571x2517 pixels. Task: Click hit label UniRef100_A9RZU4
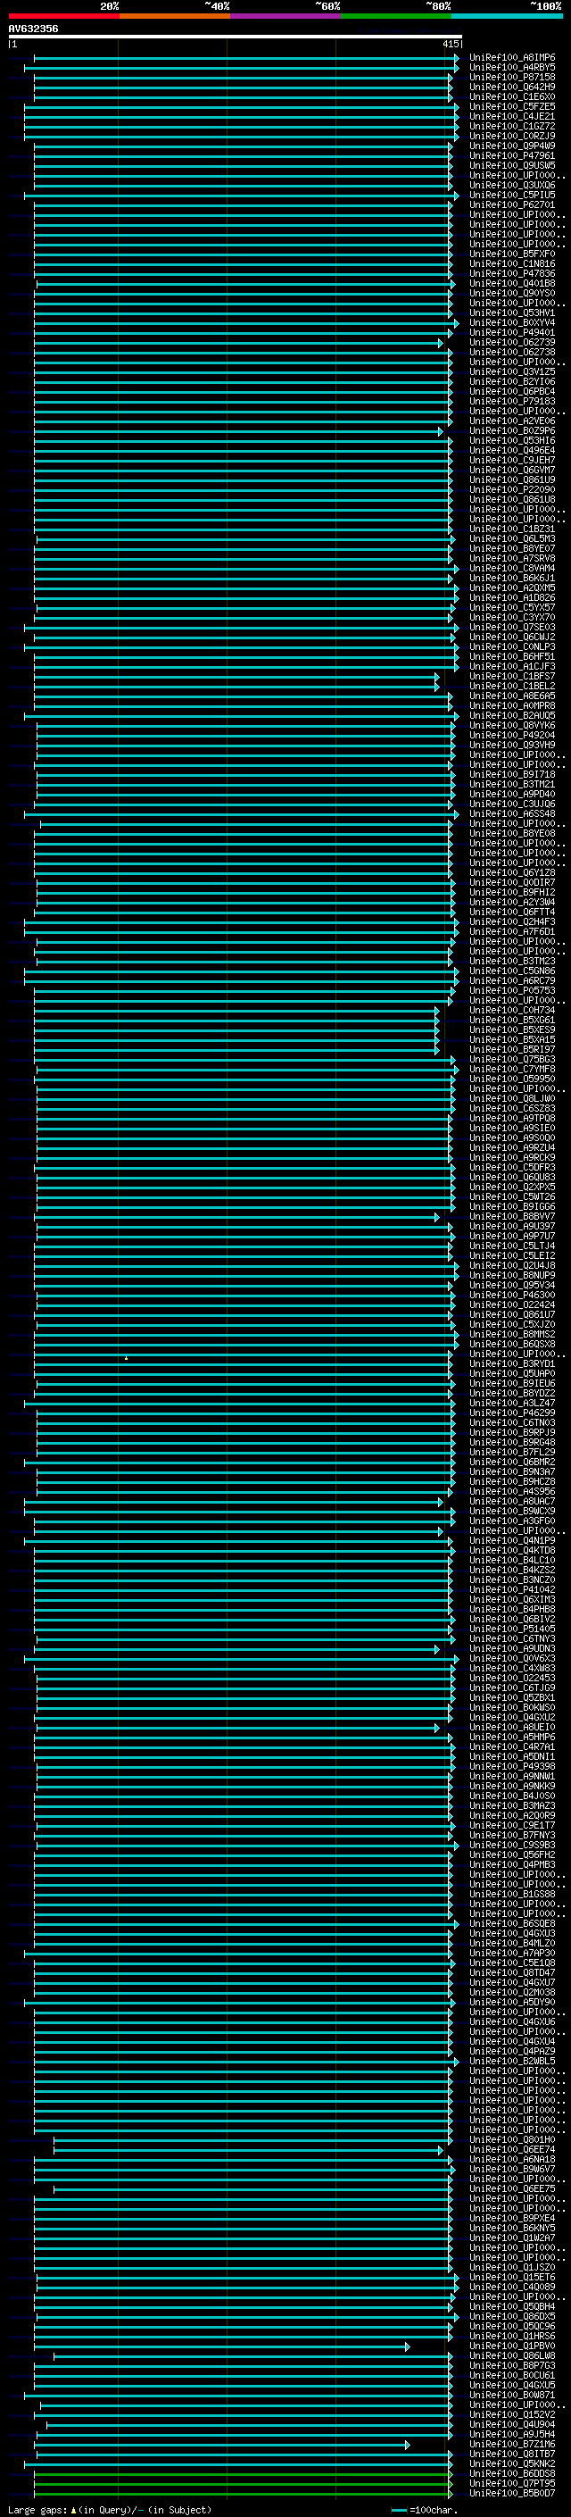point(511,1148)
